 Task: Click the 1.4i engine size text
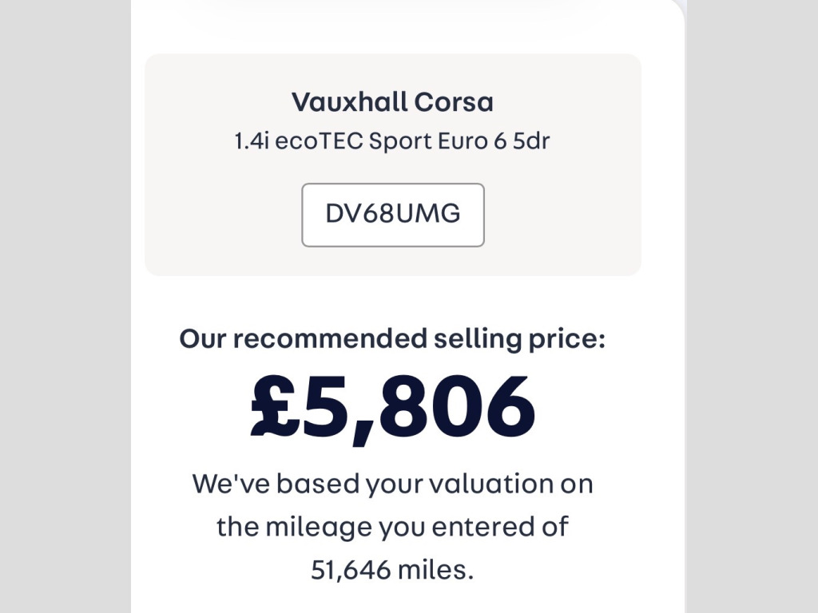[252, 142]
